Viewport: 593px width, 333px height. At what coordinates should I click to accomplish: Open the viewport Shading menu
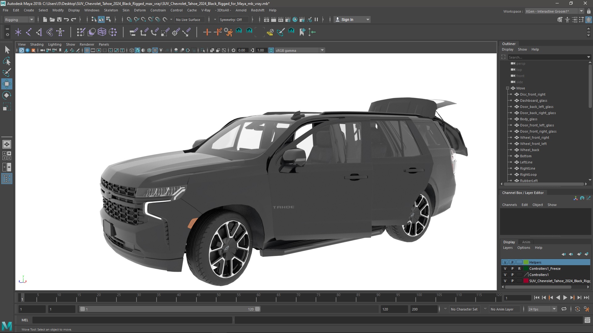coord(37,44)
